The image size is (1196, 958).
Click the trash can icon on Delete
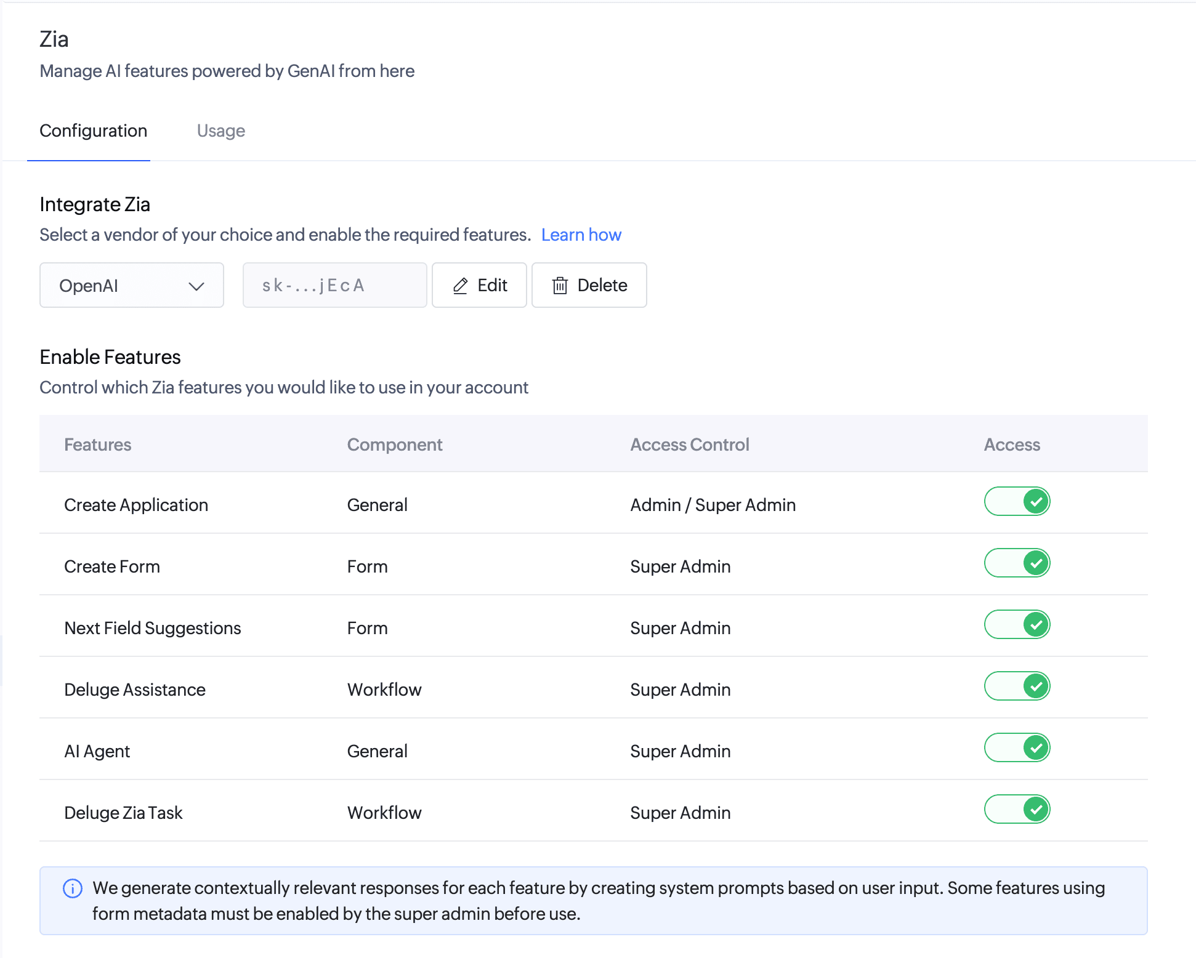(x=560, y=286)
